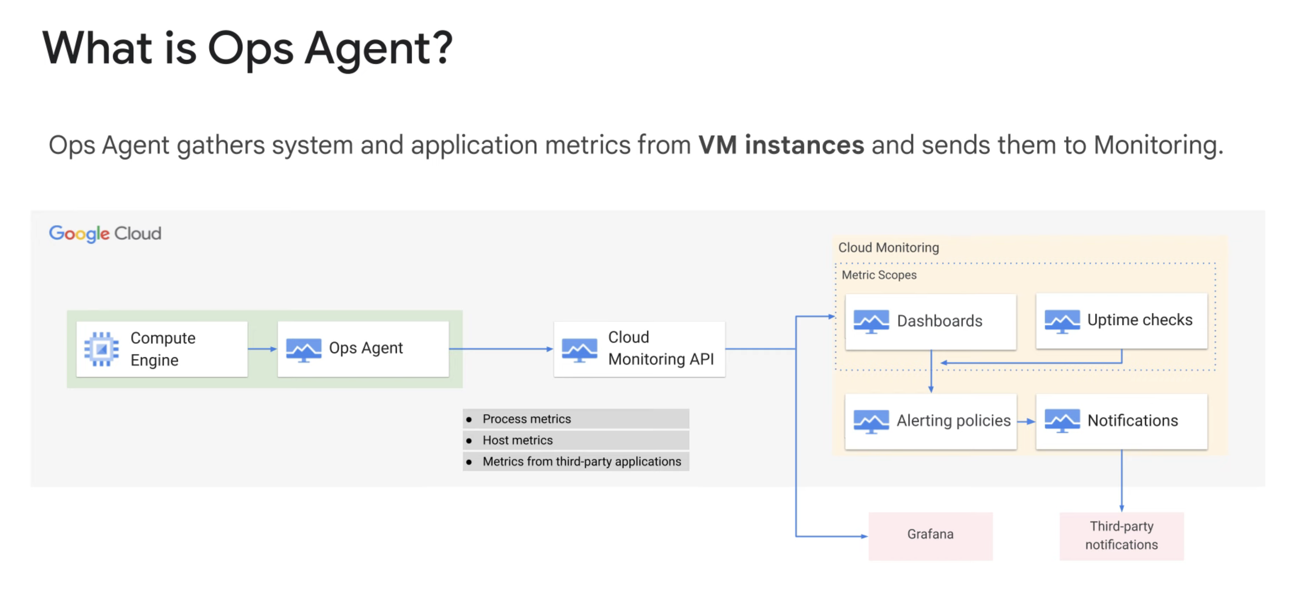1290x609 pixels.
Task: Select the Cloud Monitoring API label
Action: pos(661,348)
